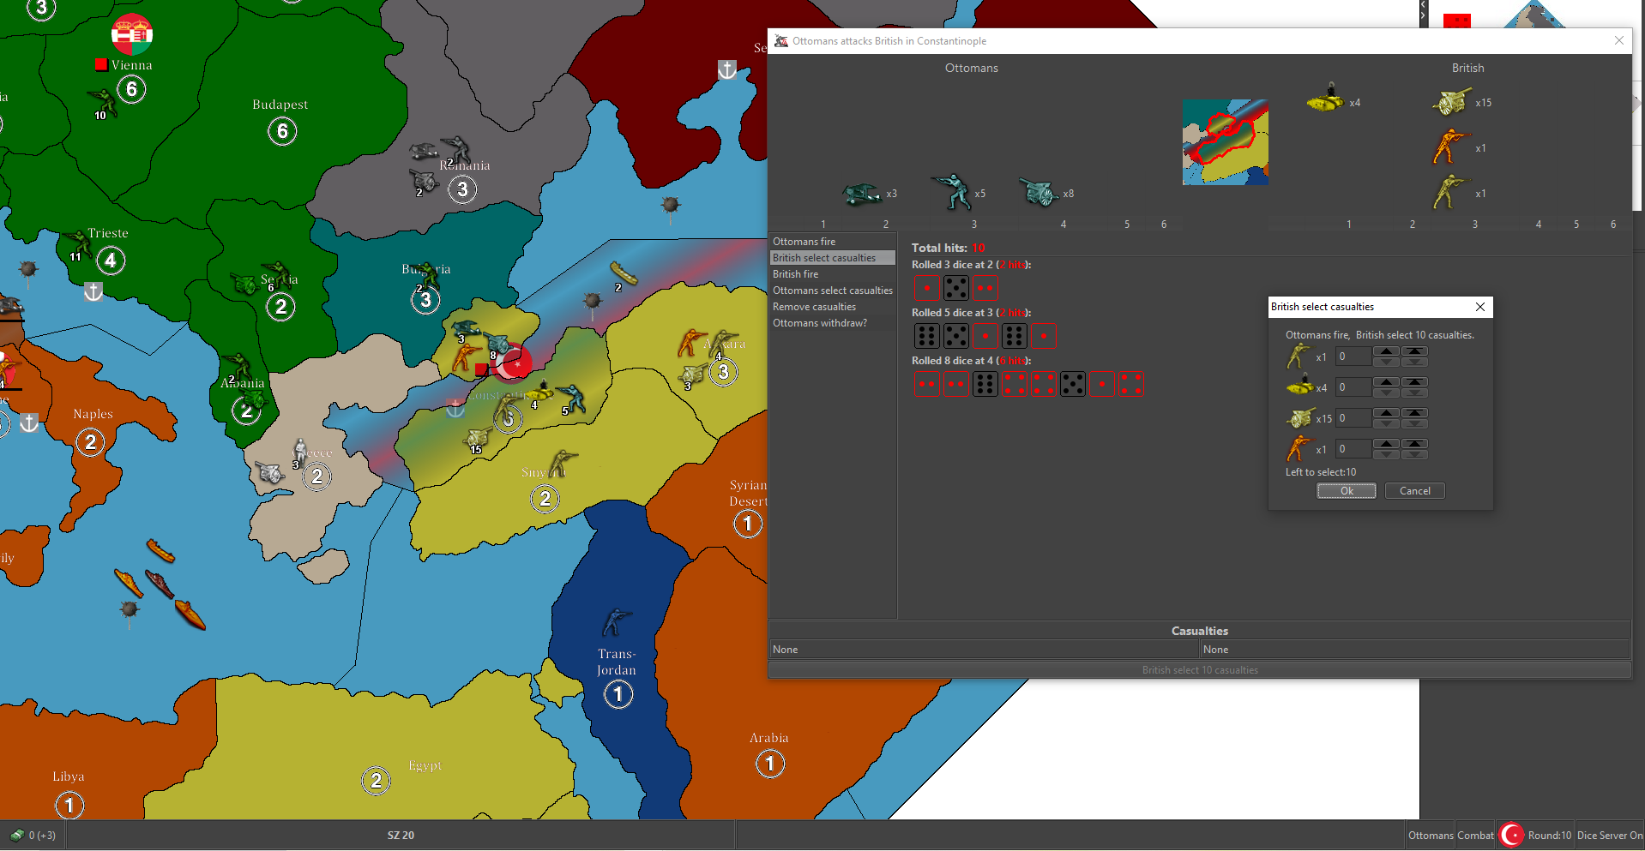Click the Ottoman infantry x5 unit icon

click(x=951, y=193)
